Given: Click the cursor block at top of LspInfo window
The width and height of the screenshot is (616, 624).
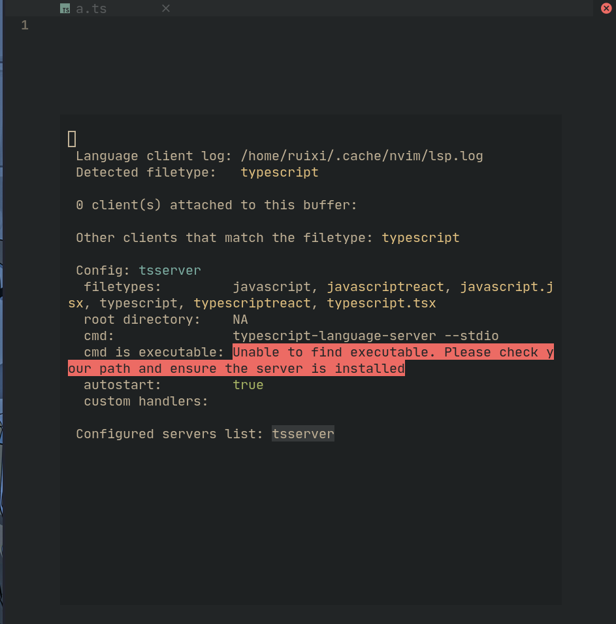Looking at the screenshot, I should click(x=72, y=139).
